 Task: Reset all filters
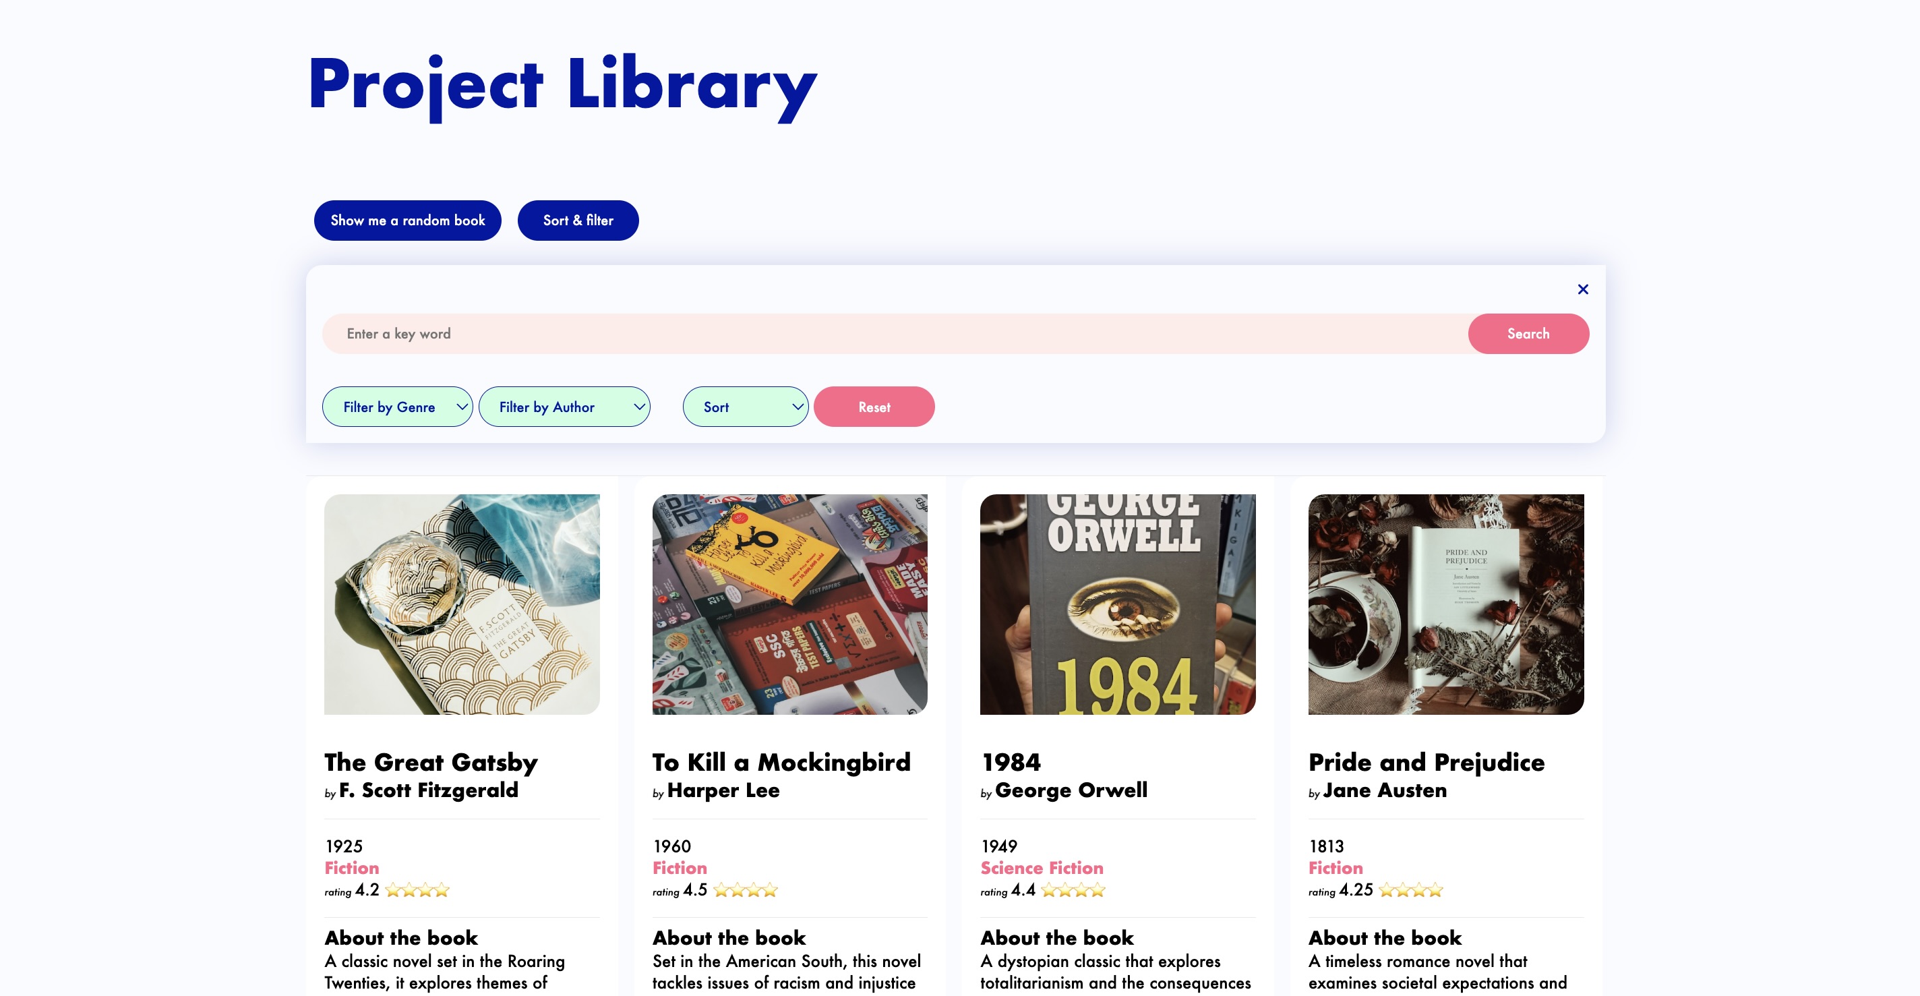point(874,407)
